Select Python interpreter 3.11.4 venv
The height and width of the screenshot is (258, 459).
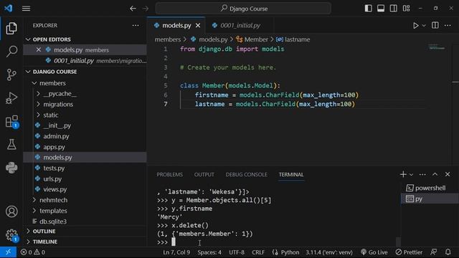(x=329, y=252)
